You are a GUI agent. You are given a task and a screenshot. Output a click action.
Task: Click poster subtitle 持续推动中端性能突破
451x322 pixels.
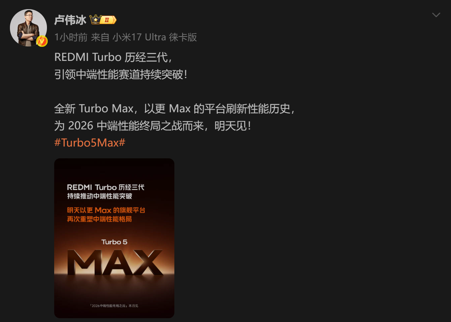click(100, 196)
